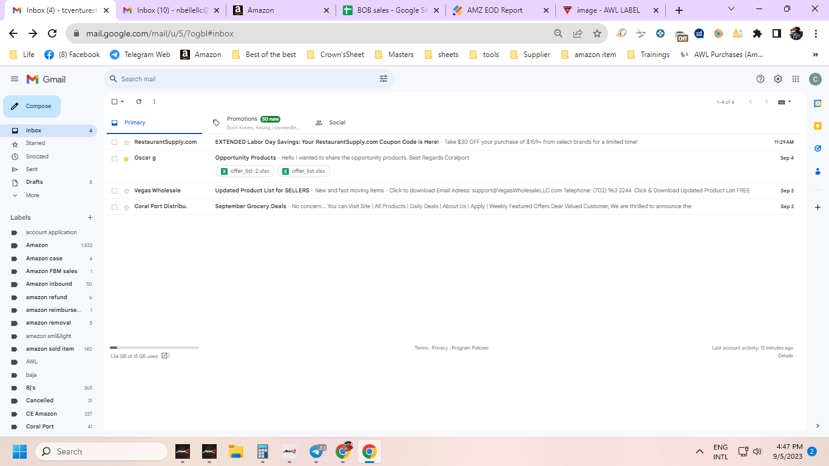
Task: Open Chrome Extensions puzzle icon
Action: point(757,33)
